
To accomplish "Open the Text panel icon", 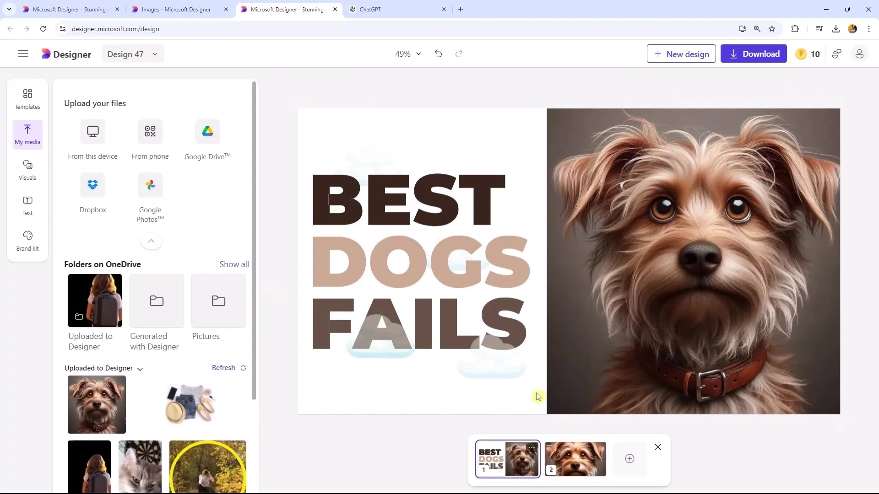I will point(27,204).
